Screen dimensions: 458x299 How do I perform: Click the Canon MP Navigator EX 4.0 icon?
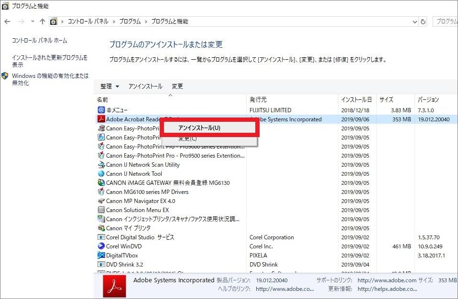101,201
